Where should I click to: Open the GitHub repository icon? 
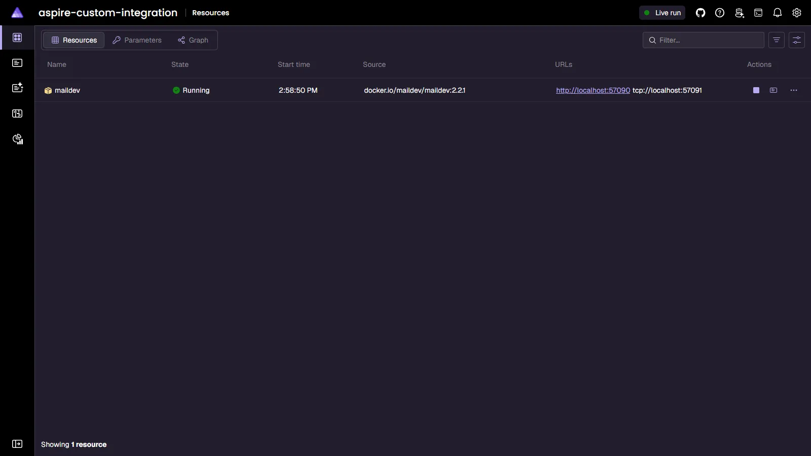(x=701, y=13)
